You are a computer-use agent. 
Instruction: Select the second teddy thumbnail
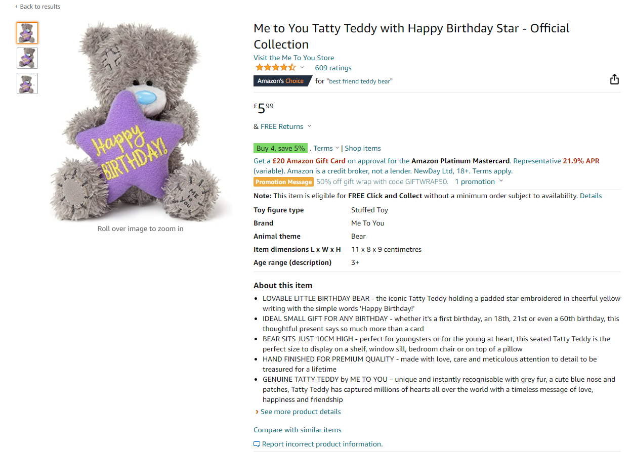pyautogui.click(x=27, y=58)
